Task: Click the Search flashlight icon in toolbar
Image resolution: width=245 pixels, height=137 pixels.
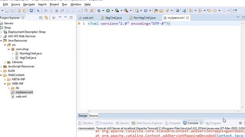Action: pos(167,11)
